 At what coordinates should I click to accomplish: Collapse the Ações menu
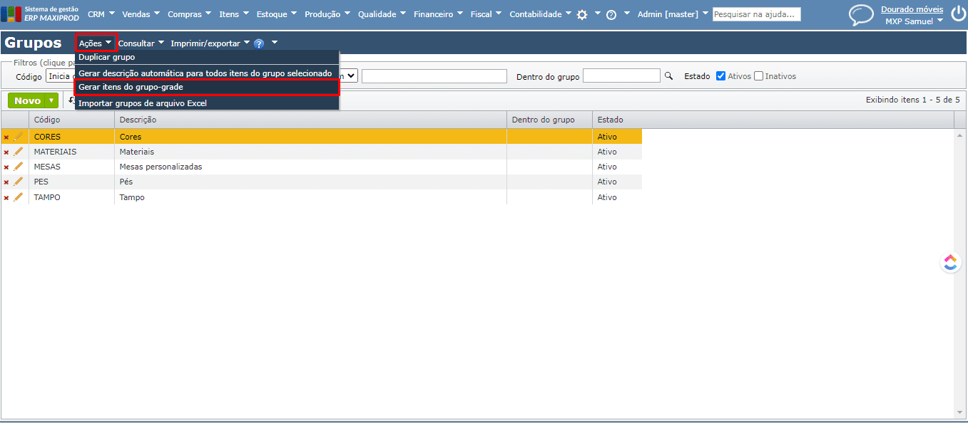click(96, 43)
